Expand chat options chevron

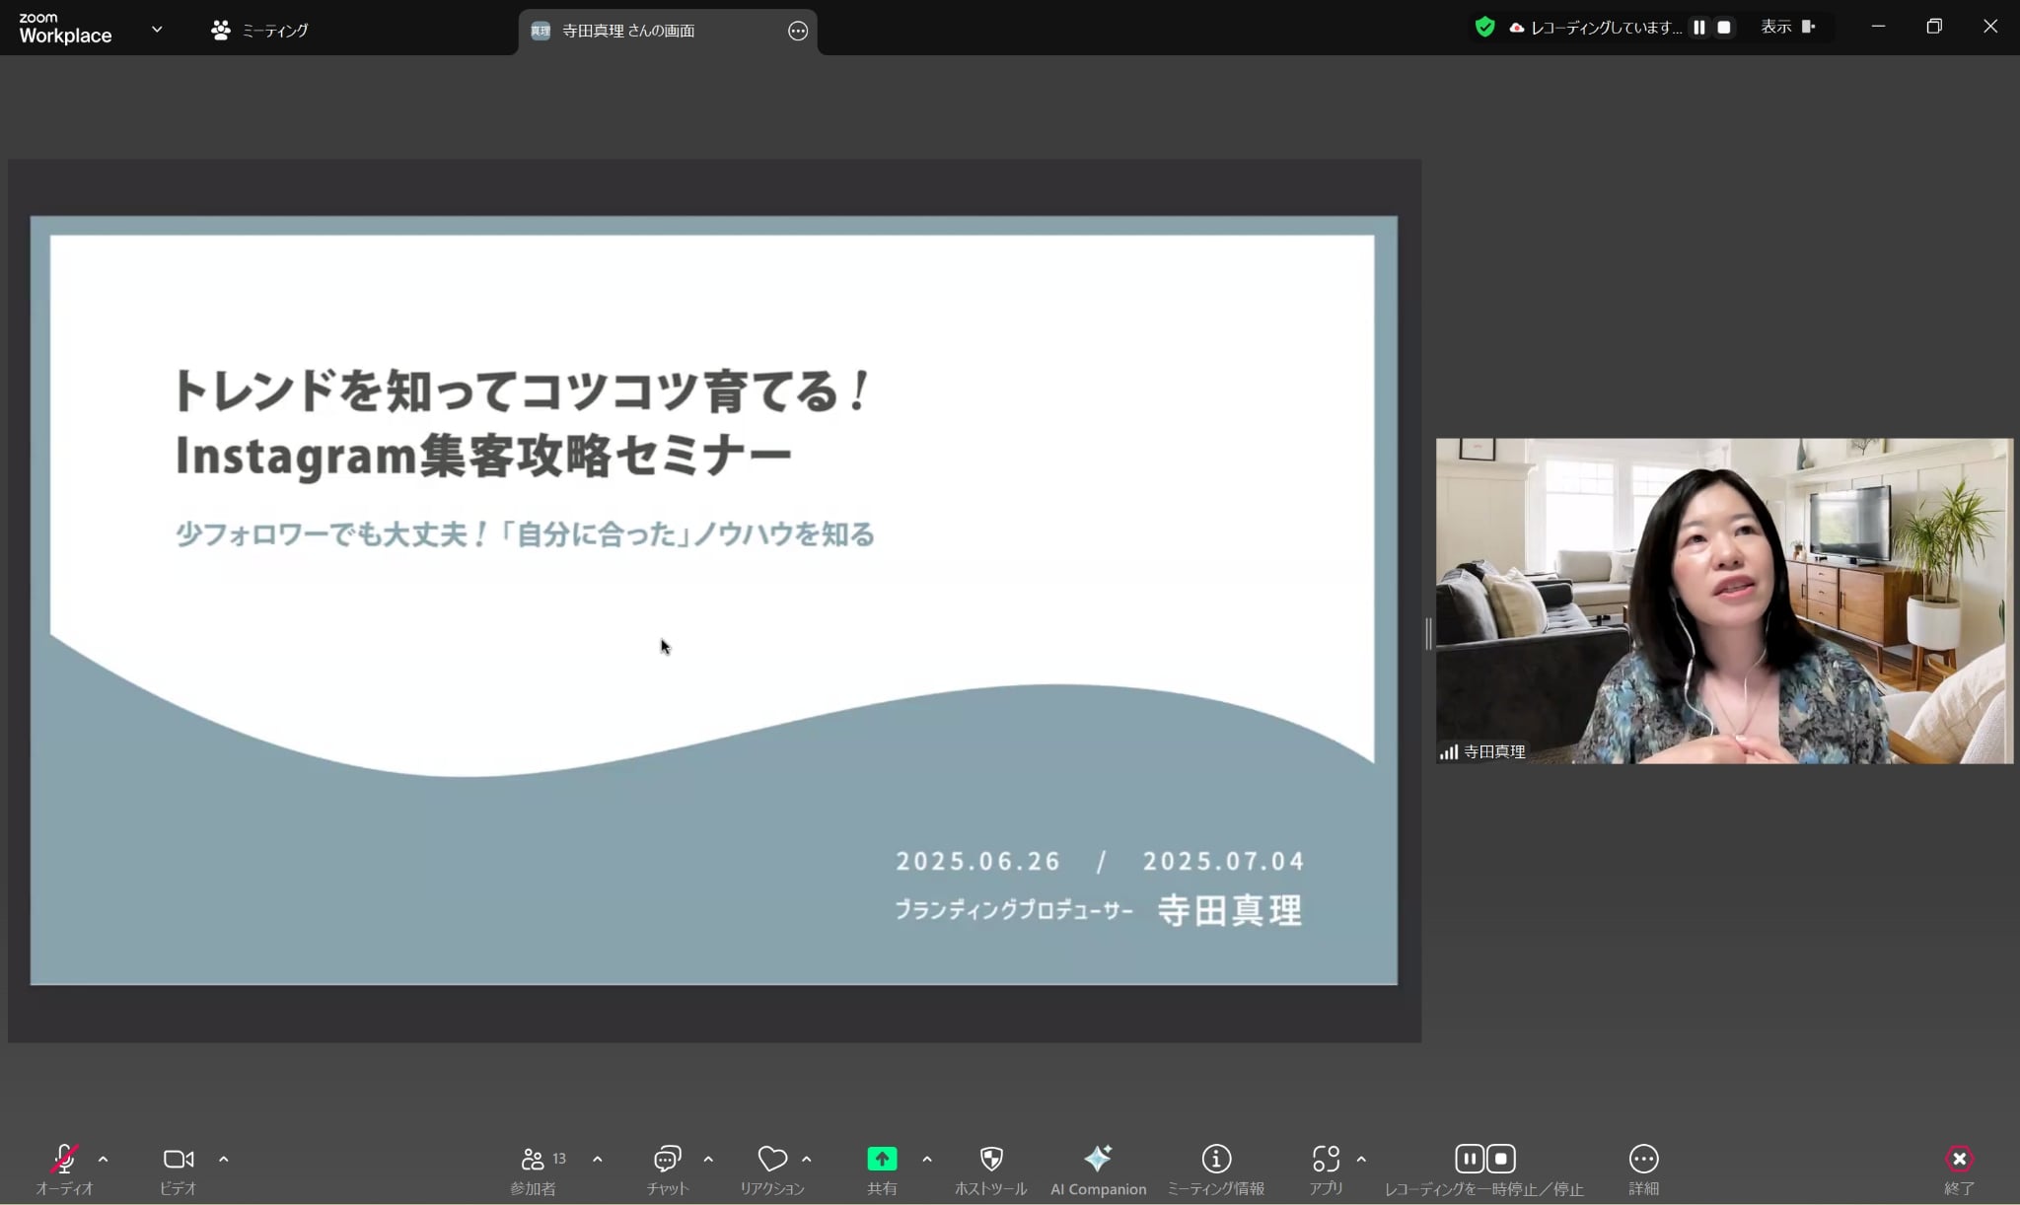pos(708,1160)
